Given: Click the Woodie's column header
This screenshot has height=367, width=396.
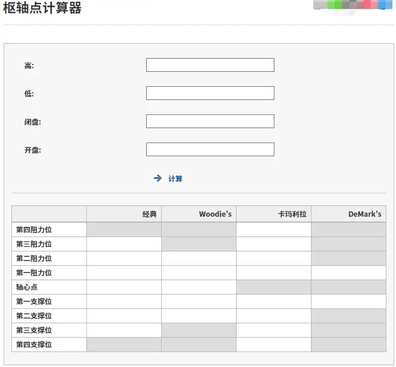Looking at the screenshot, I should (x=199, y=214).
